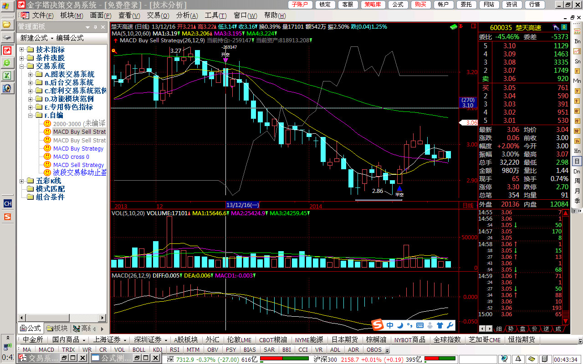583x364 pixels.
Task: Switch to monthly 月 period
Action: pos(577,191)
